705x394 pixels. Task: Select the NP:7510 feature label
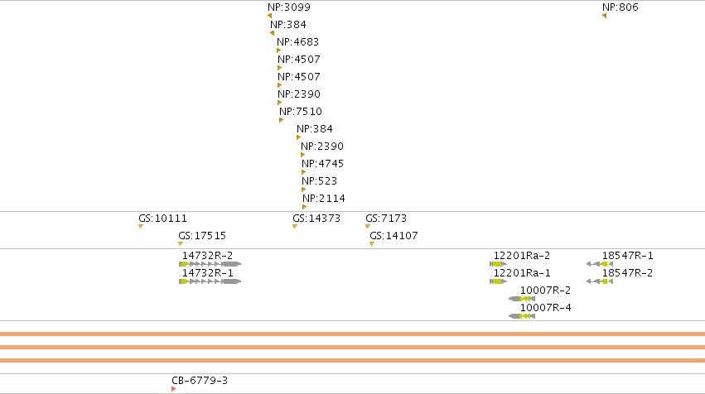[301, 112]
